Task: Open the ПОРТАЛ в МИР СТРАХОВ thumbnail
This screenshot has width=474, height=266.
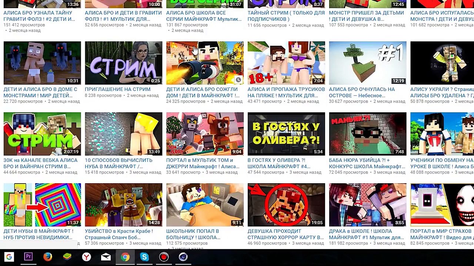Action: point(442,205)
